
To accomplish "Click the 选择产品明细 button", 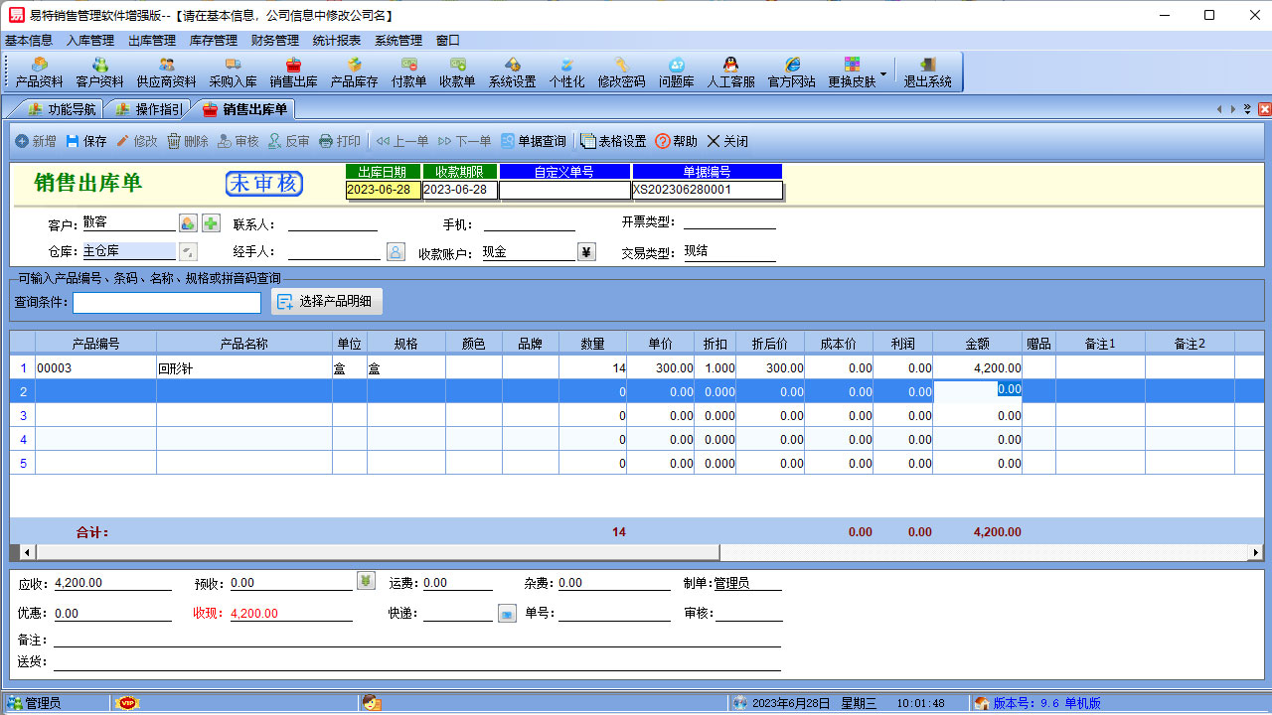I will coord(327,302).
